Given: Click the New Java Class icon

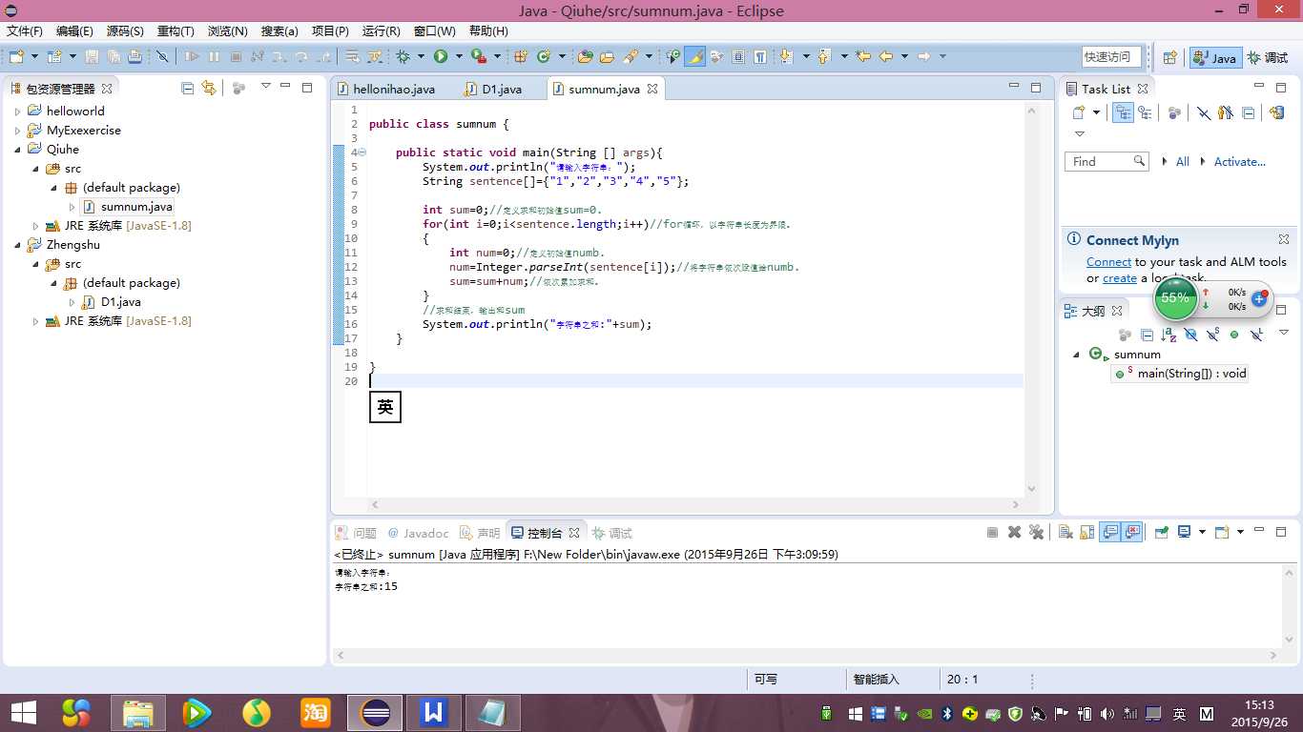Looking at the screenshot, I should point(544,57).
